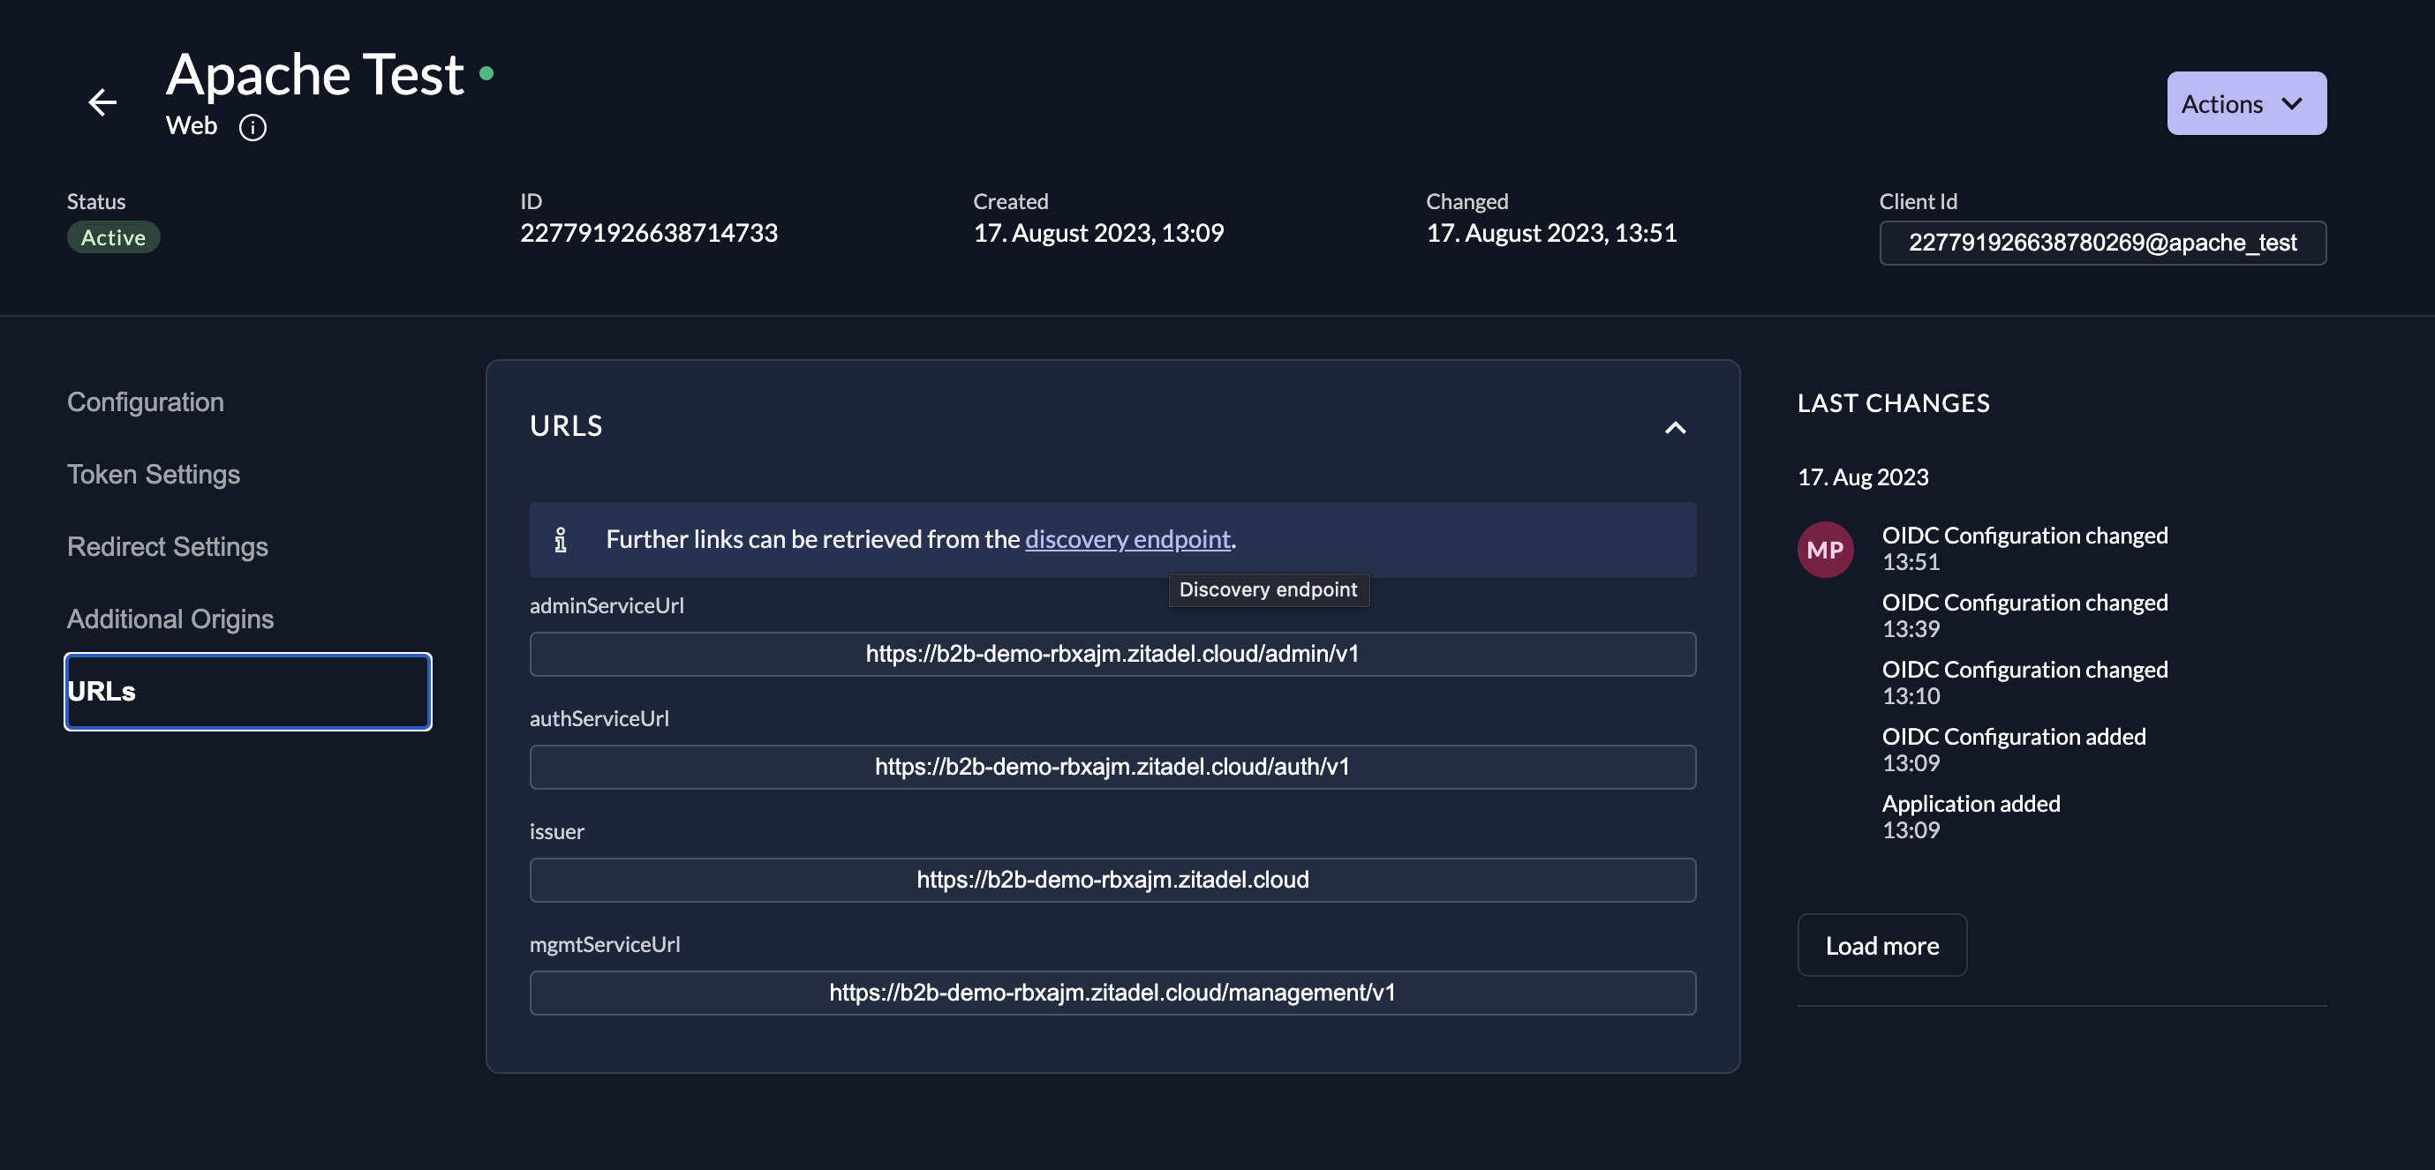Click the Active status badge icon
2435x1170 pixels.
click(x=113, y=237)
